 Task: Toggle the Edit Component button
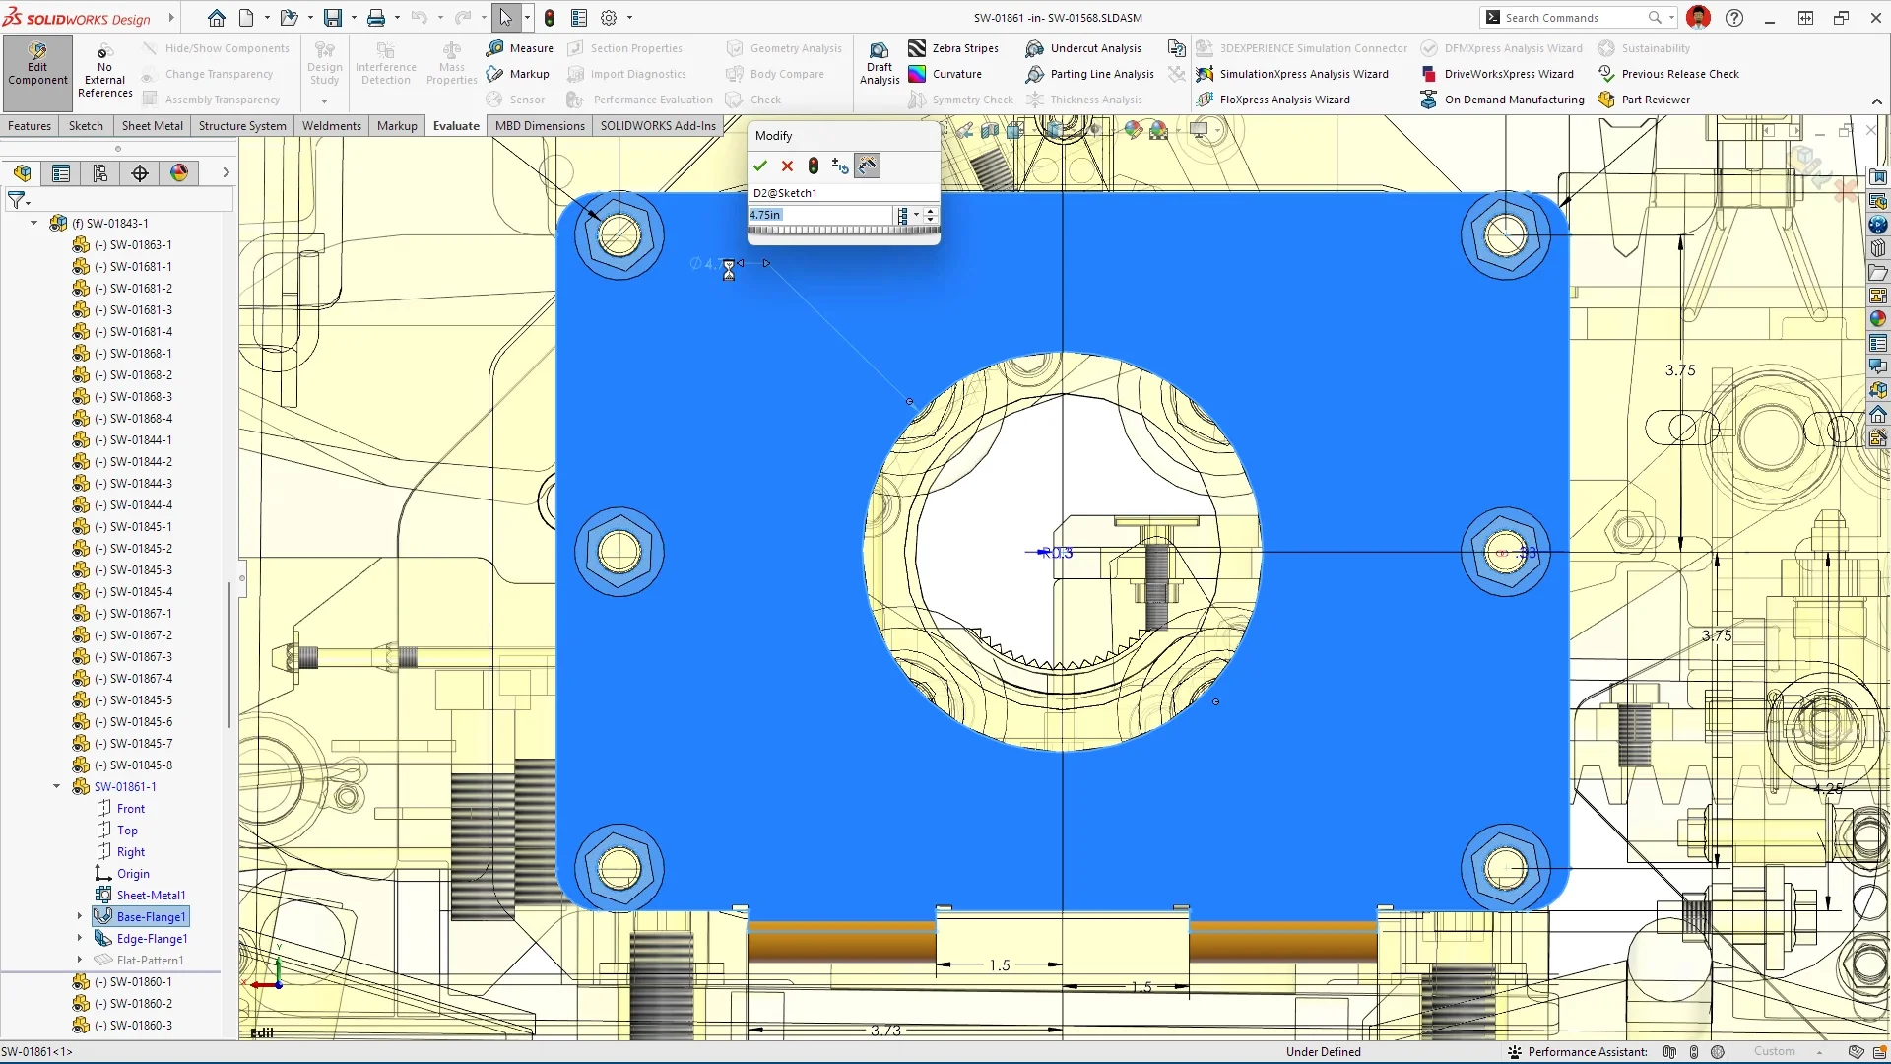37,65
